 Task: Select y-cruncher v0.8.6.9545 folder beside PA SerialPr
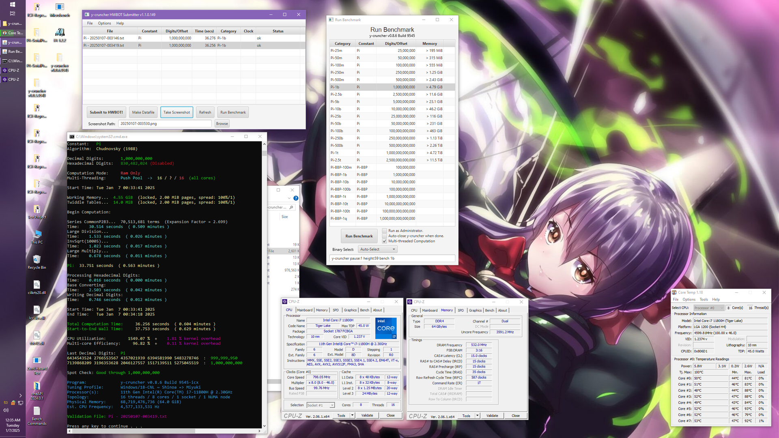(60, 63)
